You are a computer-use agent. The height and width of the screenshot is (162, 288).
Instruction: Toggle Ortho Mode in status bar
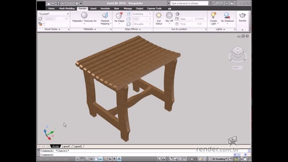[x=87, y=159]
